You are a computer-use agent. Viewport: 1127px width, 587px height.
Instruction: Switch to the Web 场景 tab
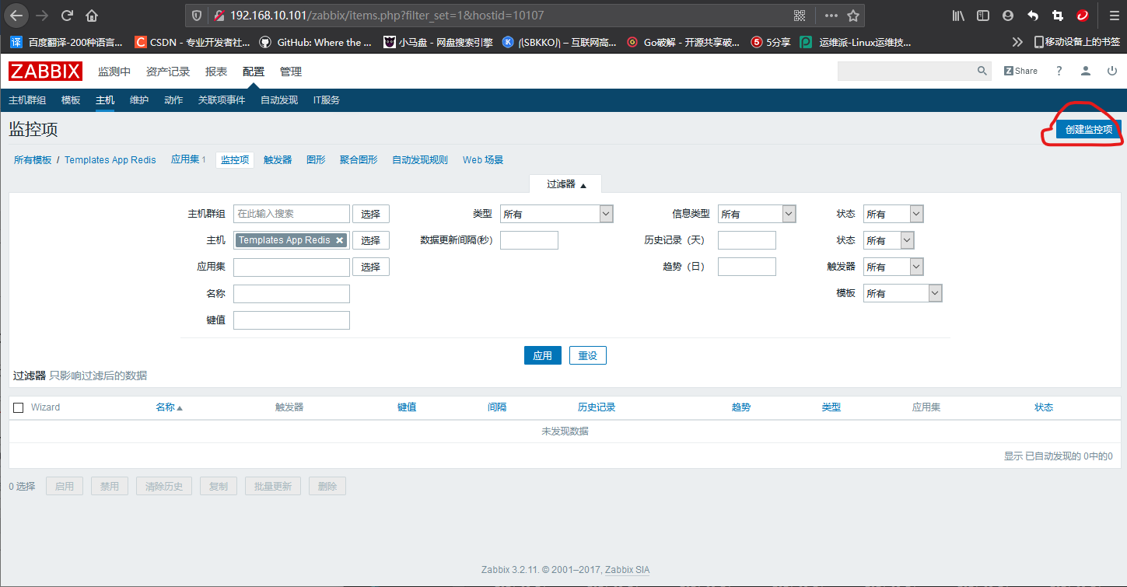(483, 160)
